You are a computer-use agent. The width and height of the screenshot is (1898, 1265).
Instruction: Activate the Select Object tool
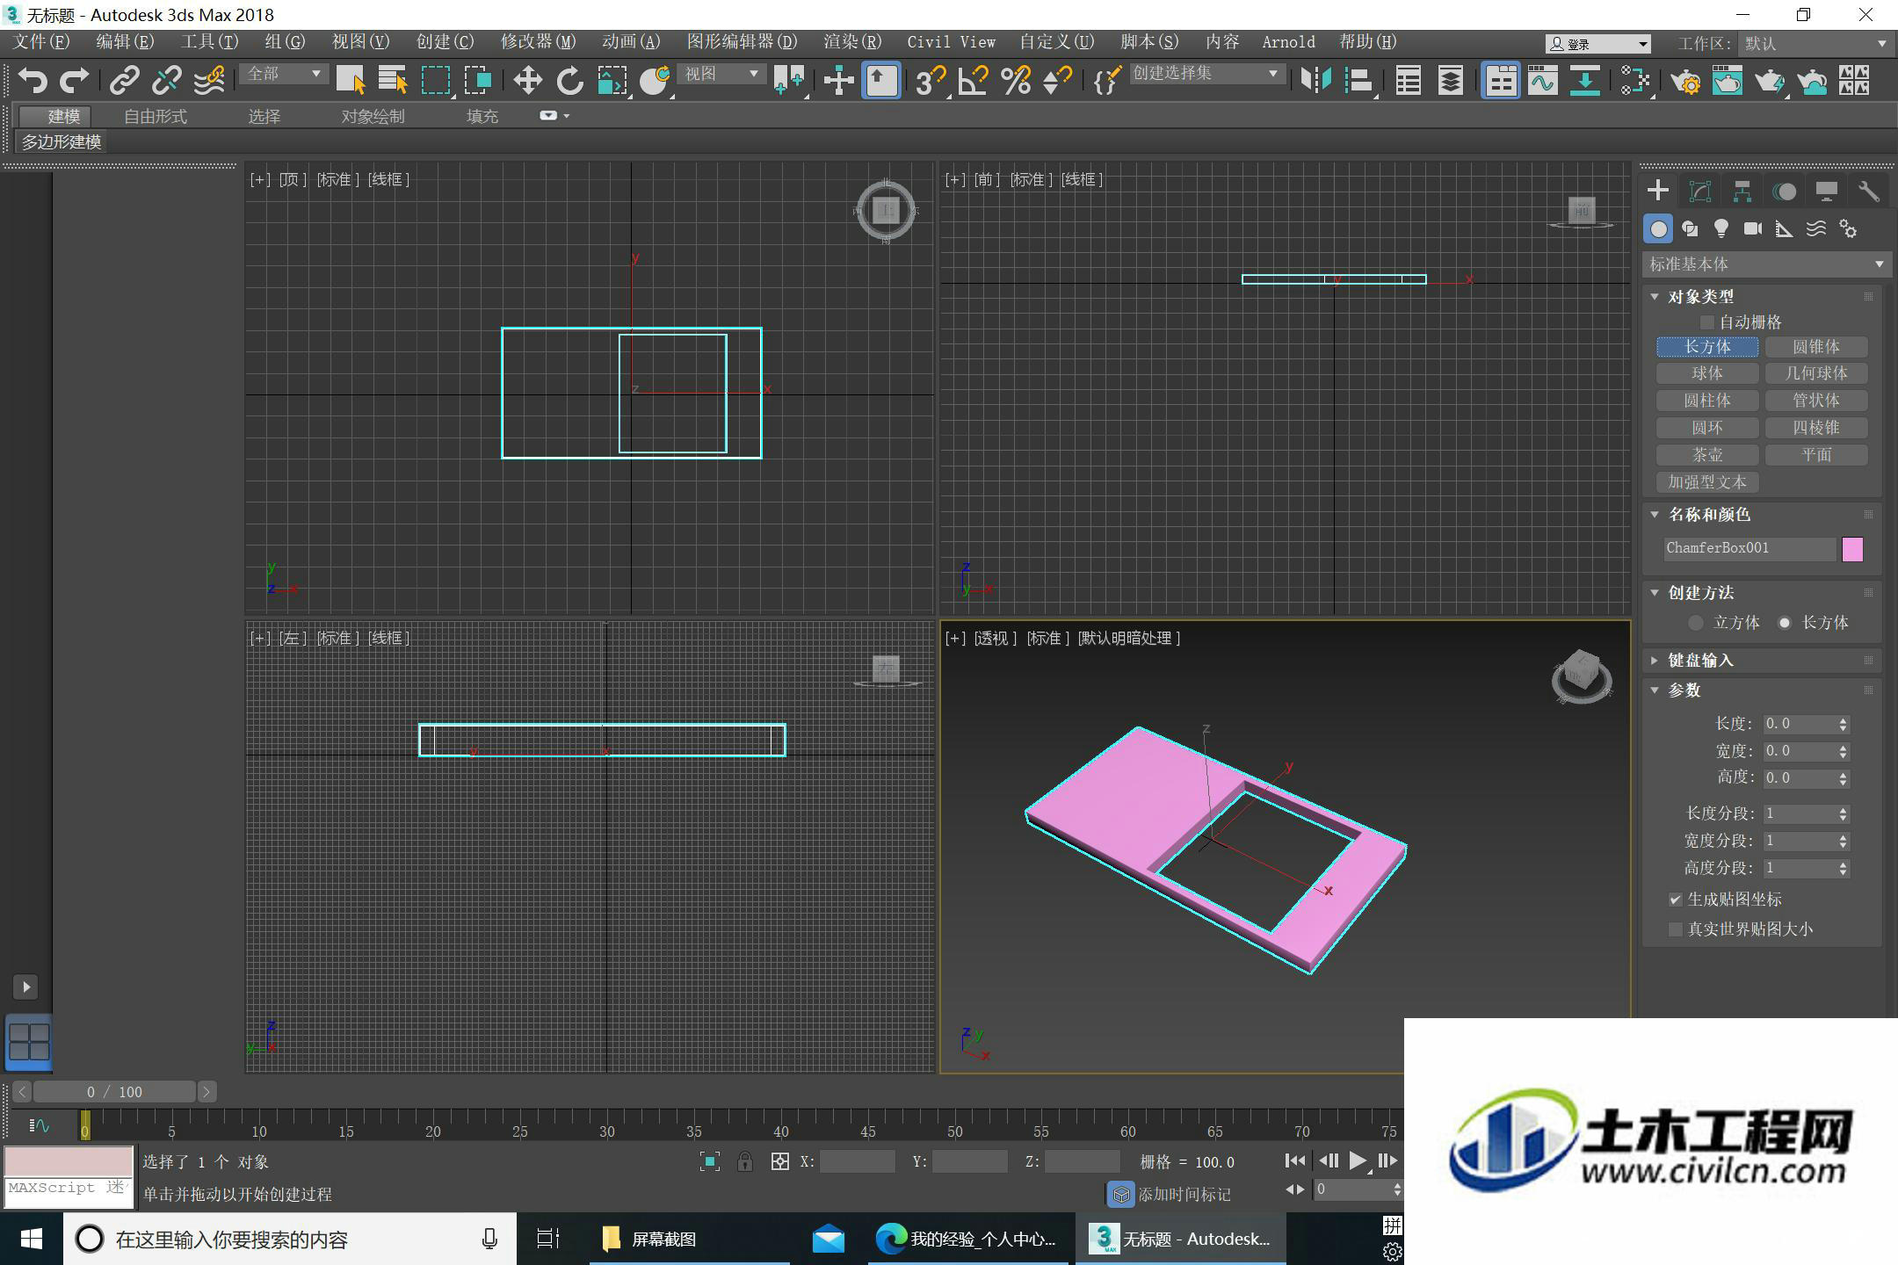tap(351, 81)
